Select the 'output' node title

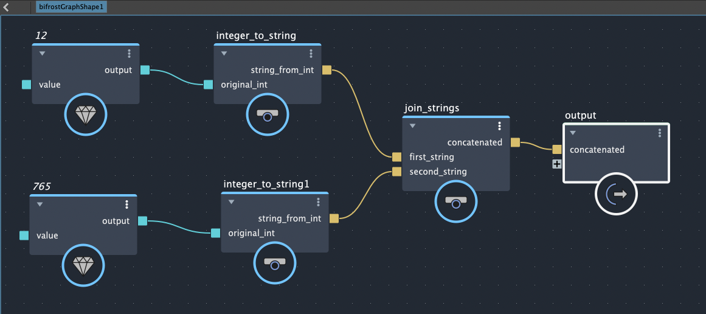coord(580,116)
